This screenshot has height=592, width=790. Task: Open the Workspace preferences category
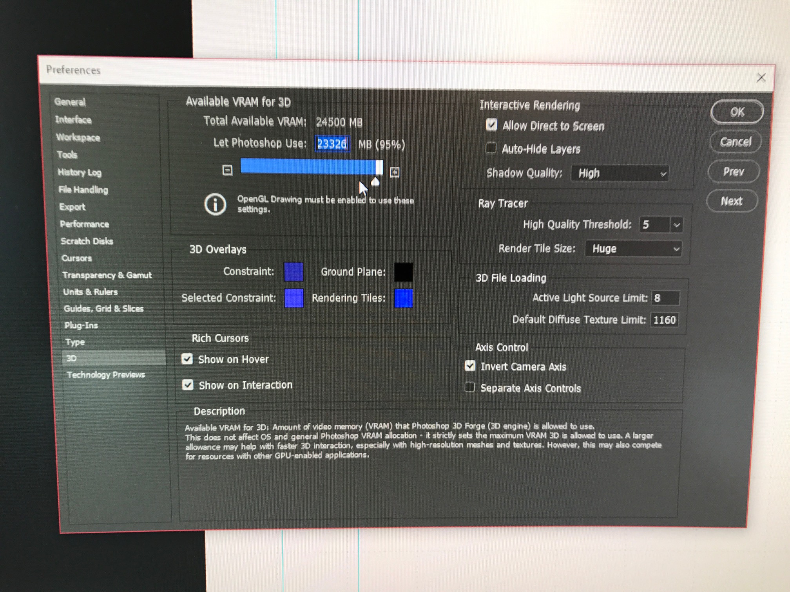78,137
